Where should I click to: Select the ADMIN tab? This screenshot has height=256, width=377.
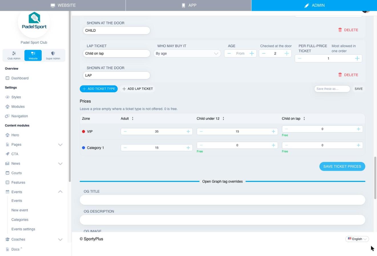(x=314, y=5)
